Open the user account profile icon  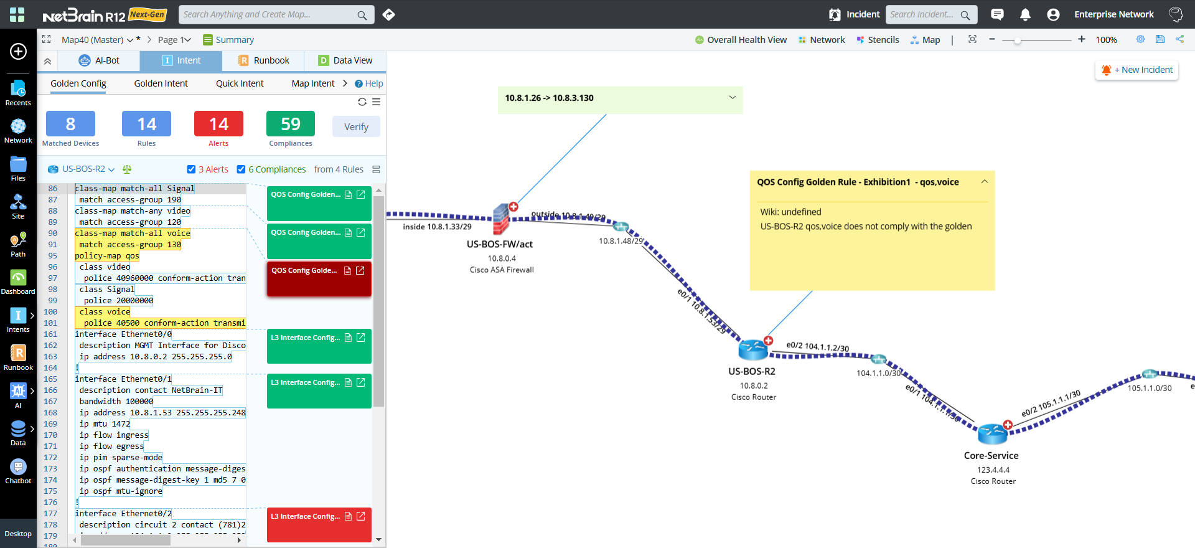click(1053, 14)
